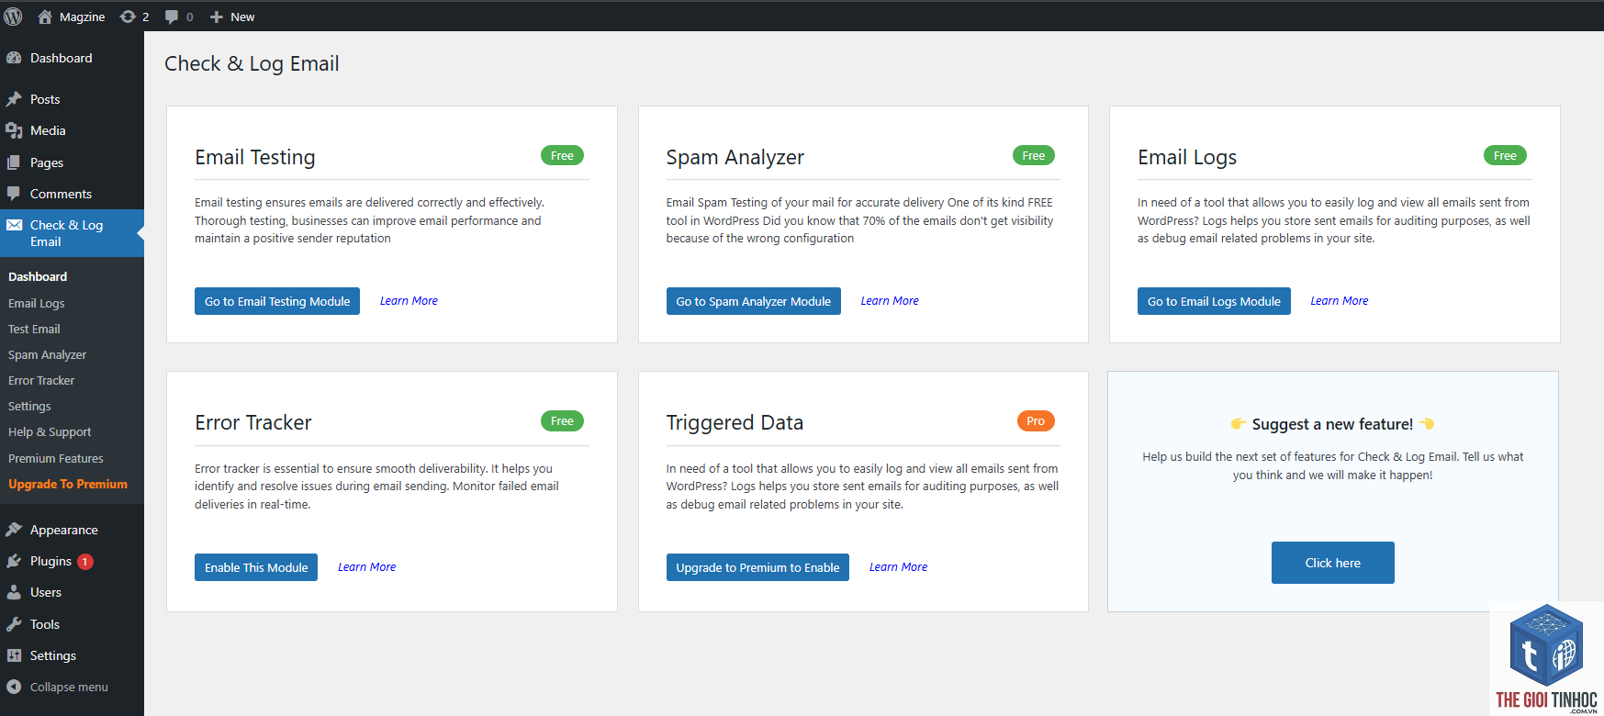
Task: Click the Appearance brush icon
Action: click(14, 530)
